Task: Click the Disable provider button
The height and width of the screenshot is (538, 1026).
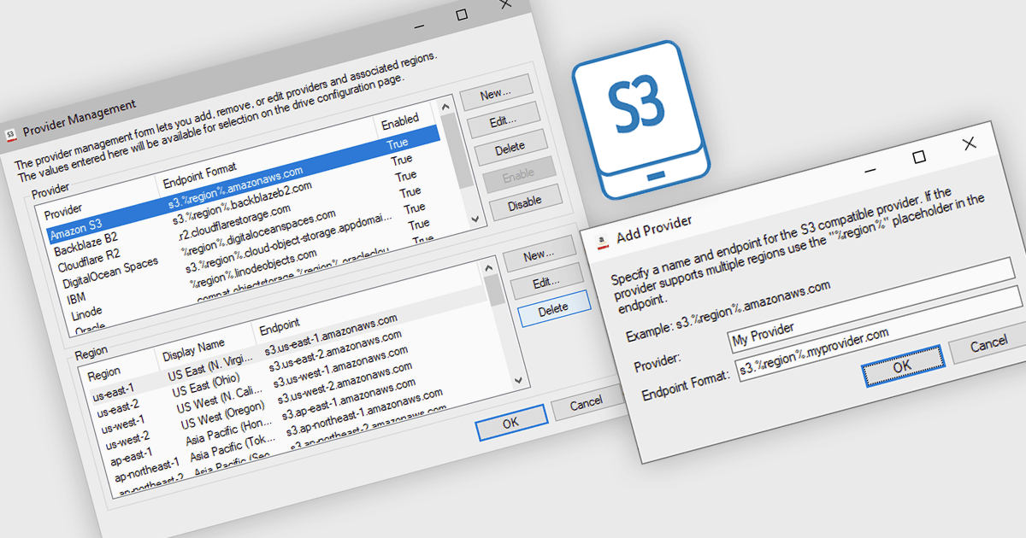Action: [524, 201]
